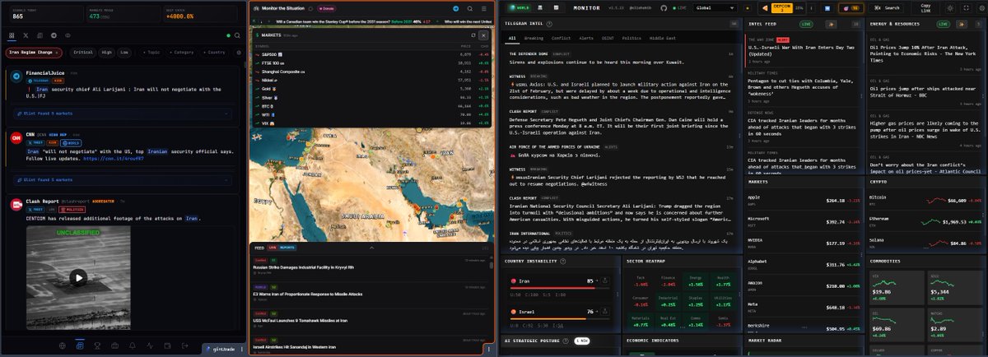Filter signals by High severity
The height and width of the screenshot is (357, 988).
pyautogui.click(x=107, y=53)
